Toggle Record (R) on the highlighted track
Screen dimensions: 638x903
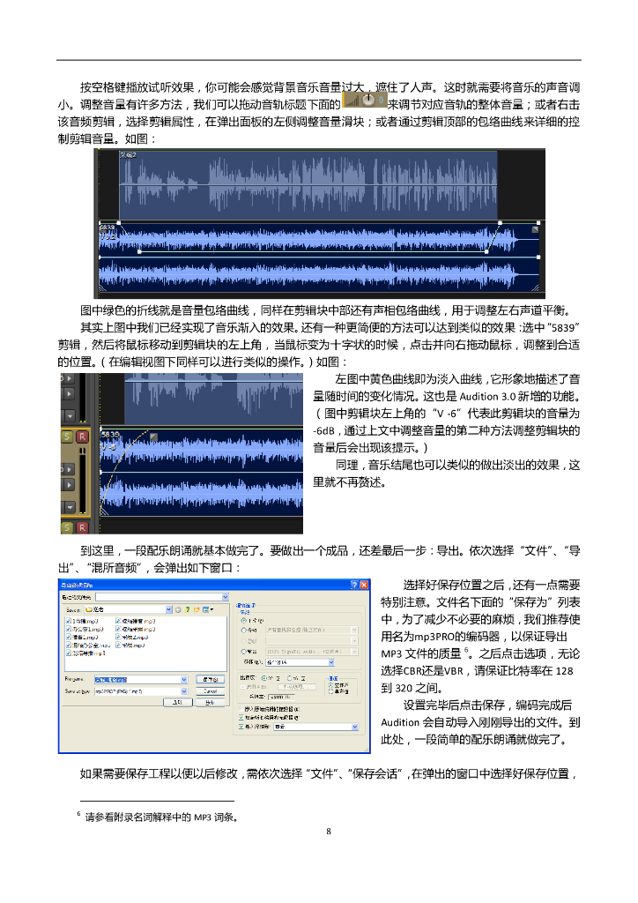coord(82,437)
